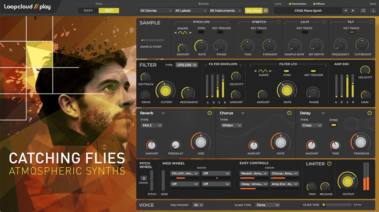This screenshot has width=379, height=212.
Task: Toggle the Limiter power icon
Action: click(329, 164)
